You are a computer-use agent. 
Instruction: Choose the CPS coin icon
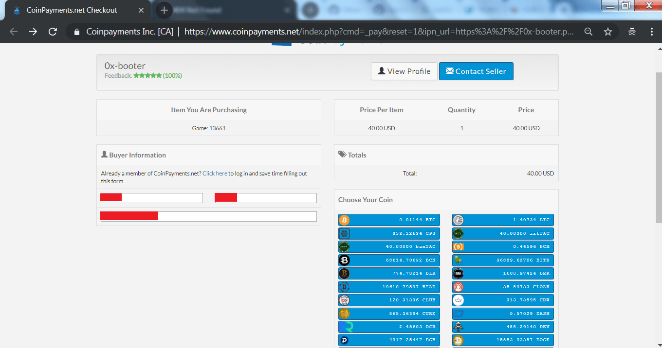point(344,233)
